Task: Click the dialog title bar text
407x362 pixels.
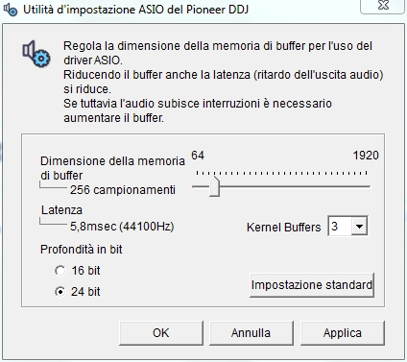Action: pyautogui.click(x=135, y=10)
